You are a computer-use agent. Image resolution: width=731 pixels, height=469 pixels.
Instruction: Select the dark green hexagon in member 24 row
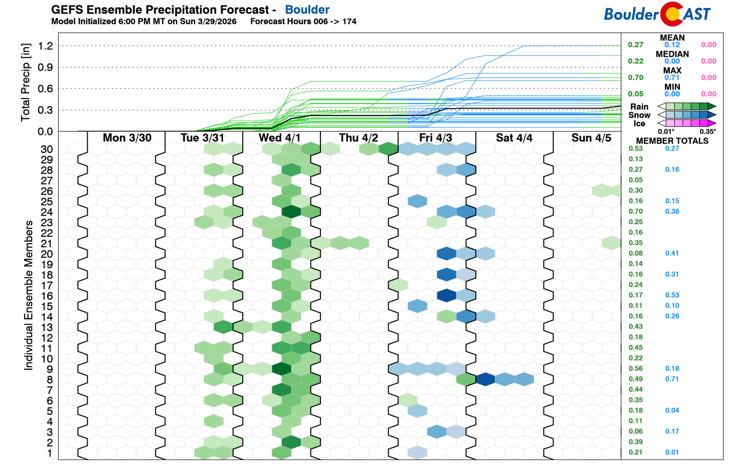[x=291, y=211]
